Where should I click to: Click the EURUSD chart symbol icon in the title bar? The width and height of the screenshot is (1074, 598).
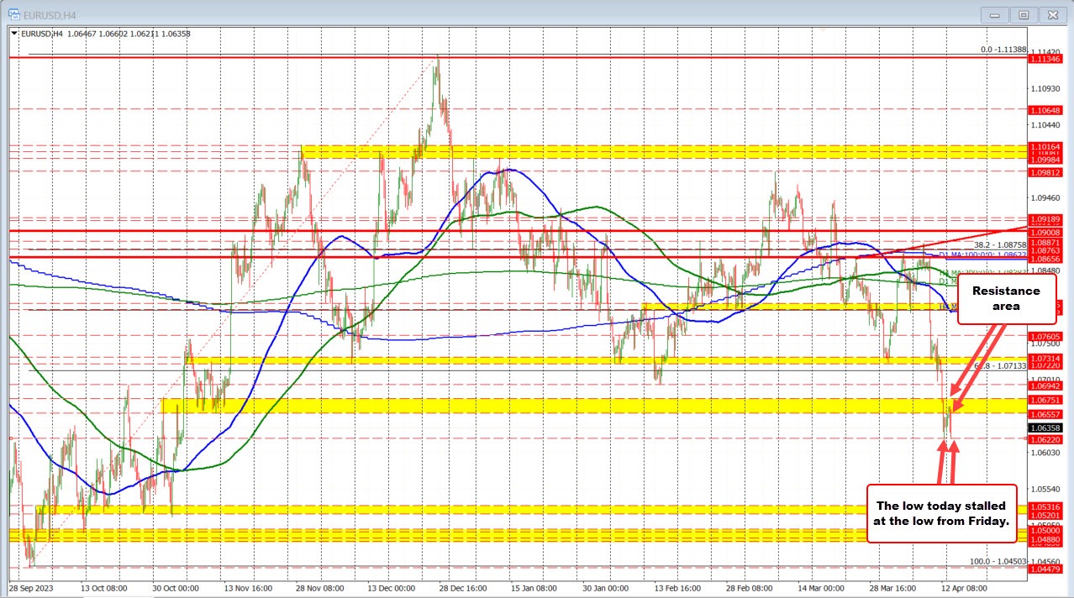[15, 14]
